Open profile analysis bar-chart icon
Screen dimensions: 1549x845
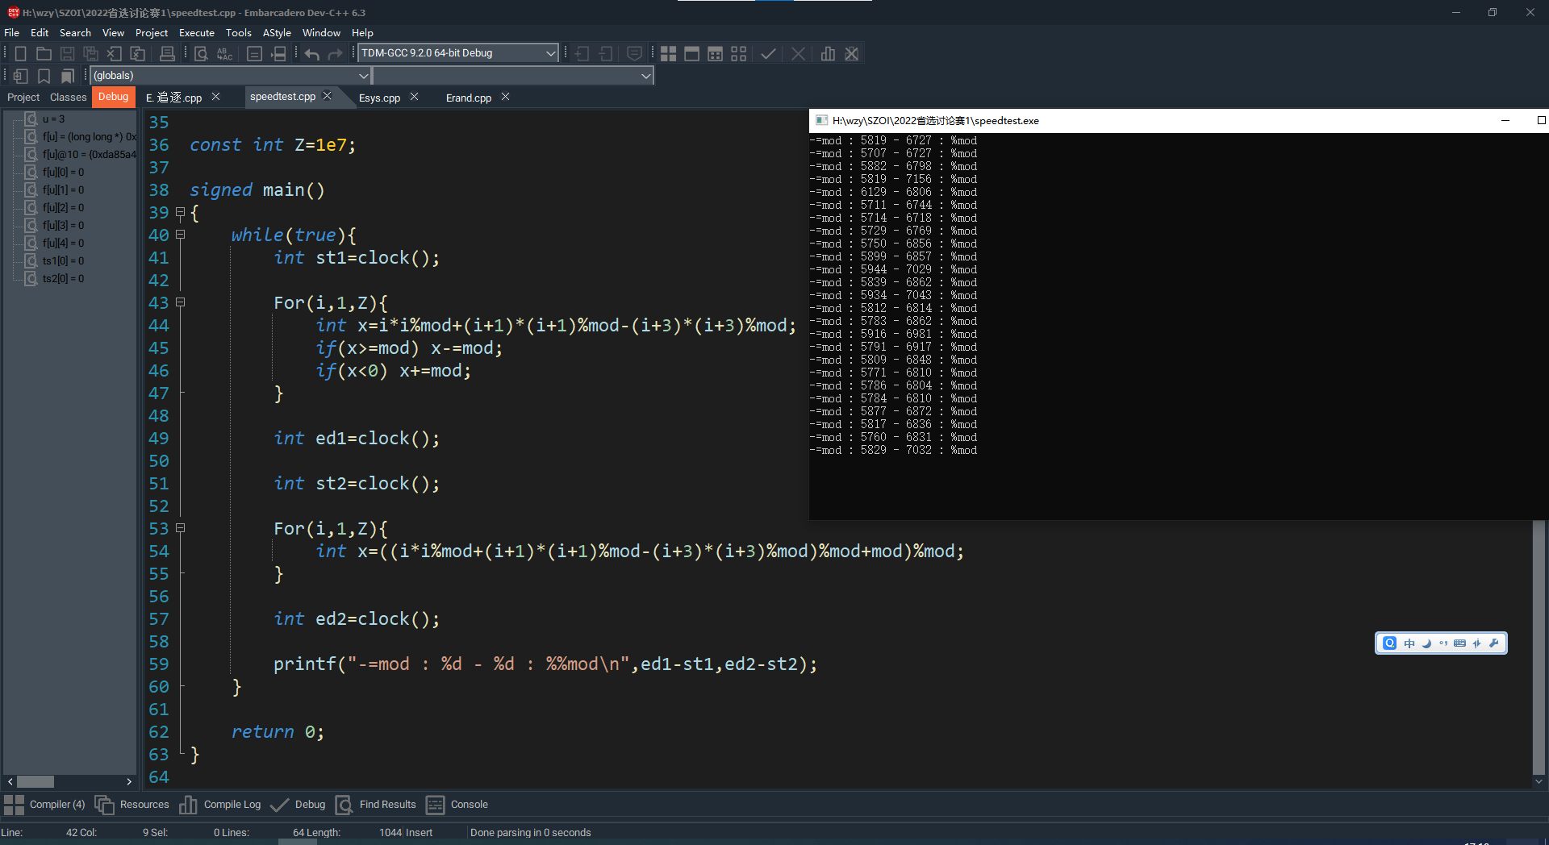coord(828,53)
